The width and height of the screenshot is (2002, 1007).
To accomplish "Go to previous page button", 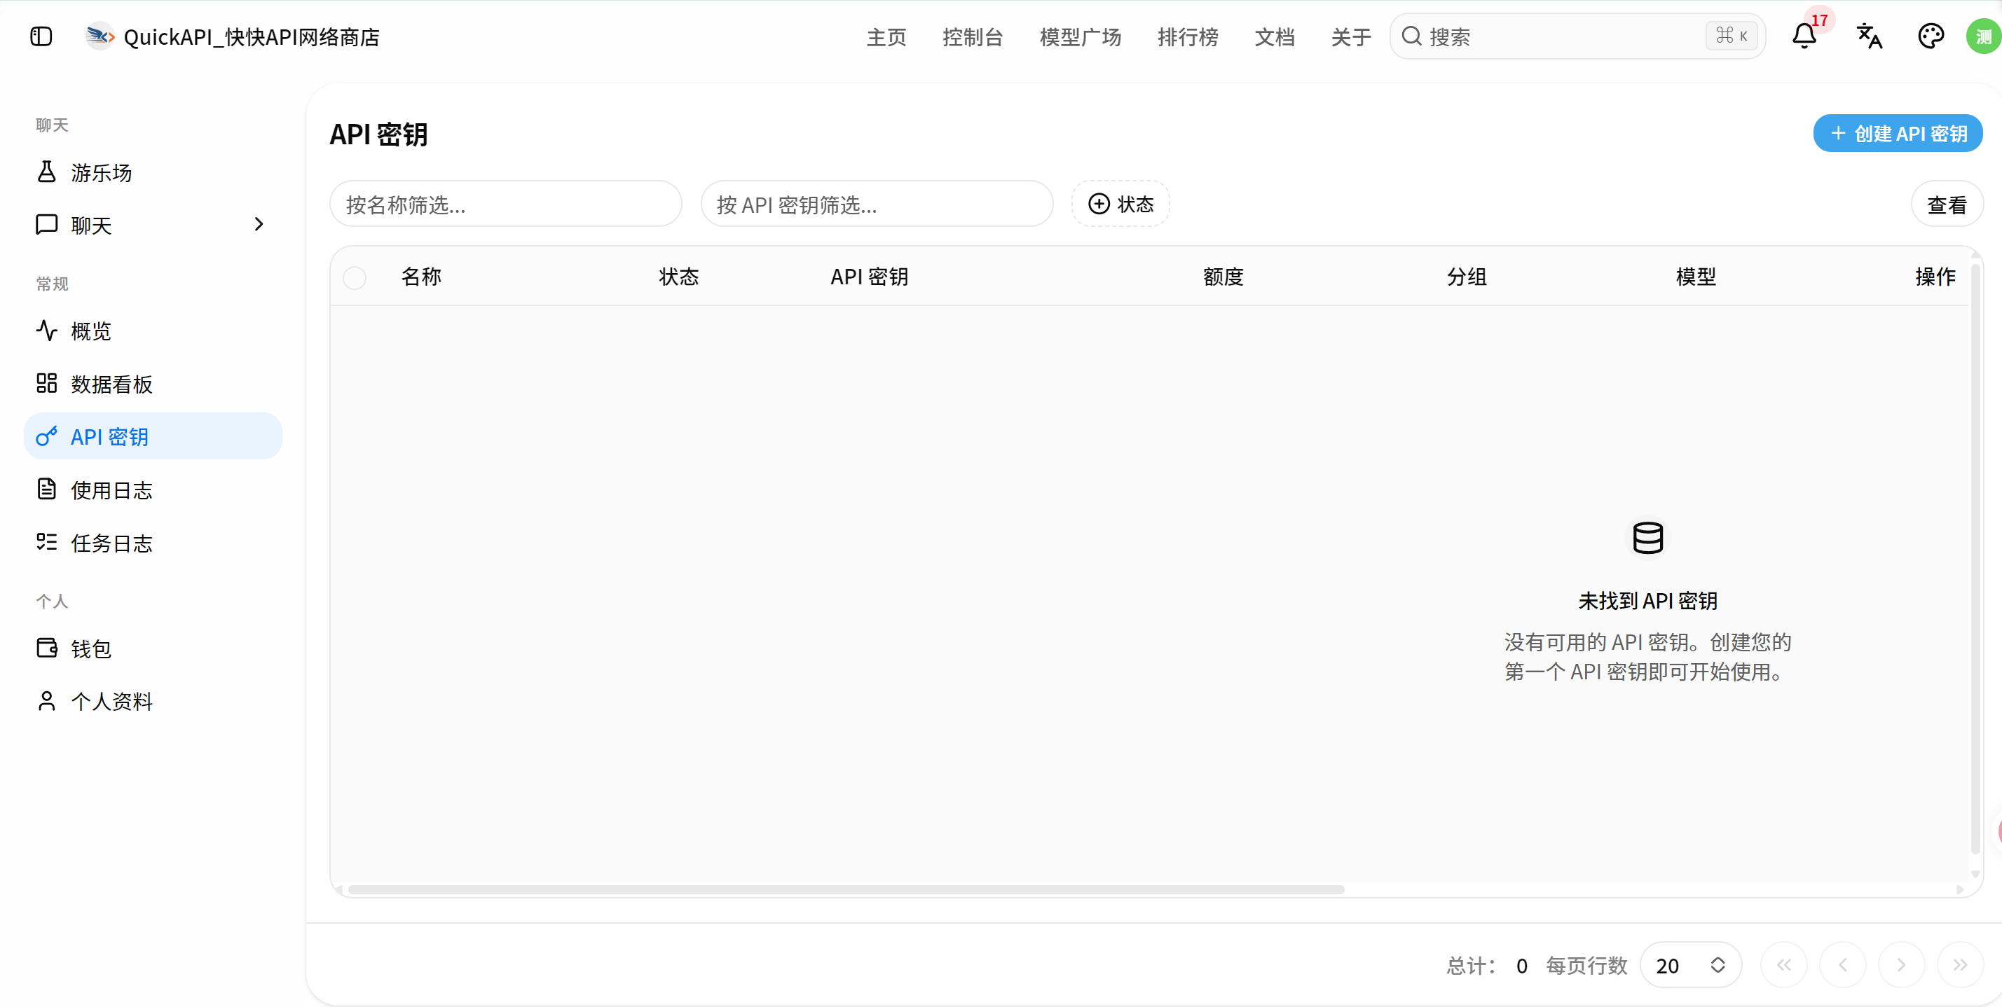I will tap(1843, 965).
